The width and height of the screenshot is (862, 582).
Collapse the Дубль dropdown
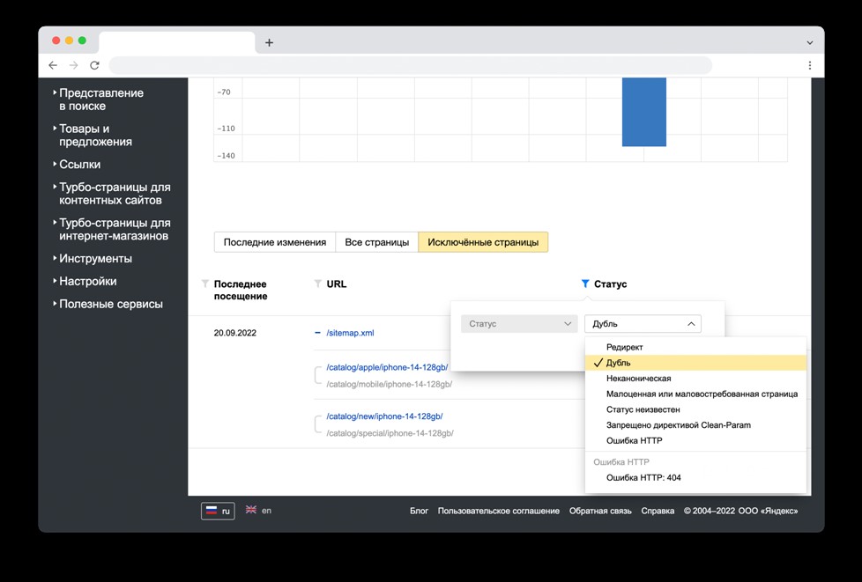643,324
